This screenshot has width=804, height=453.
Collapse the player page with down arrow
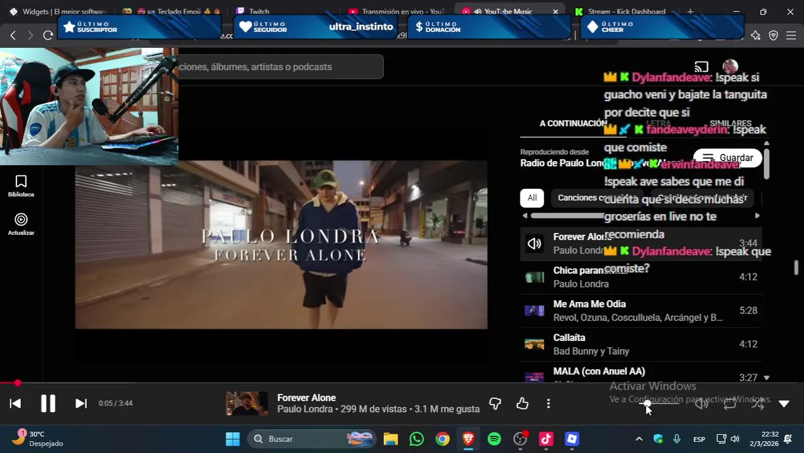pos(784,404)
